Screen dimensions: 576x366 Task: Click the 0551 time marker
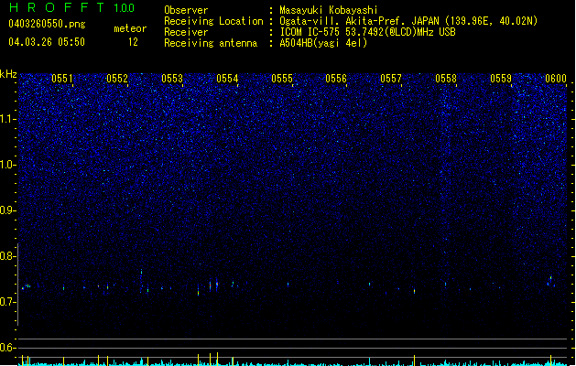(x=62, y=79)
